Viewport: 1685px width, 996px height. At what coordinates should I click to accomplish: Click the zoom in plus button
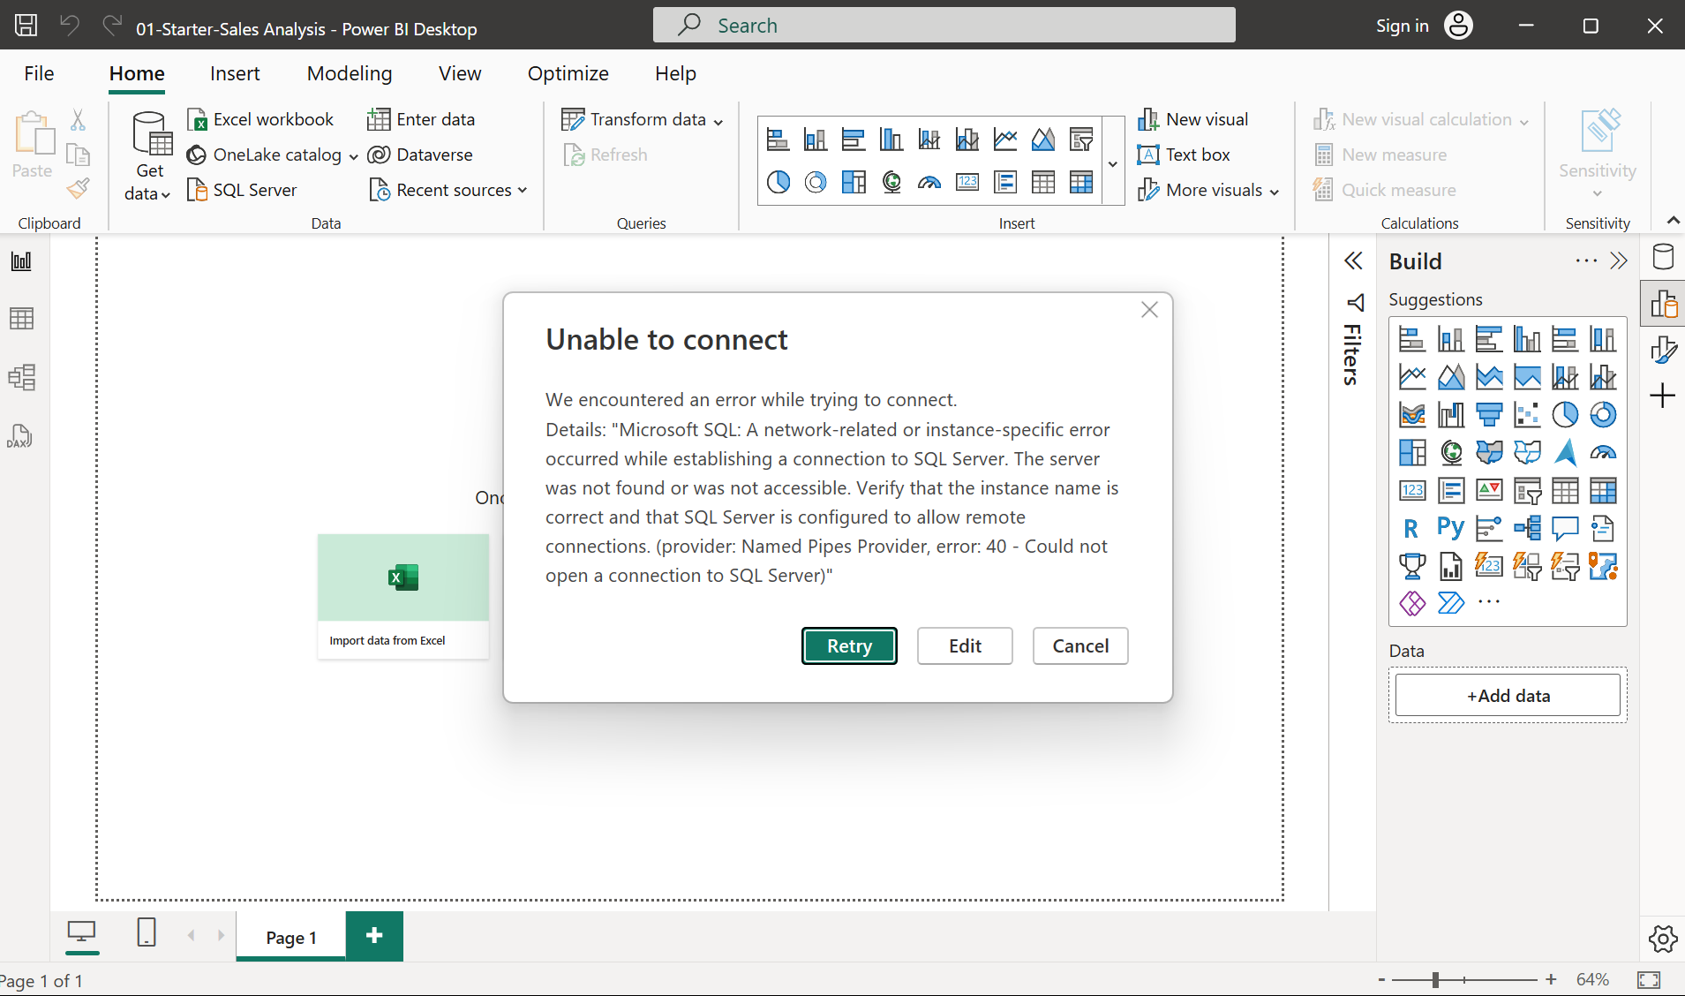click(x=1551, y=979)
